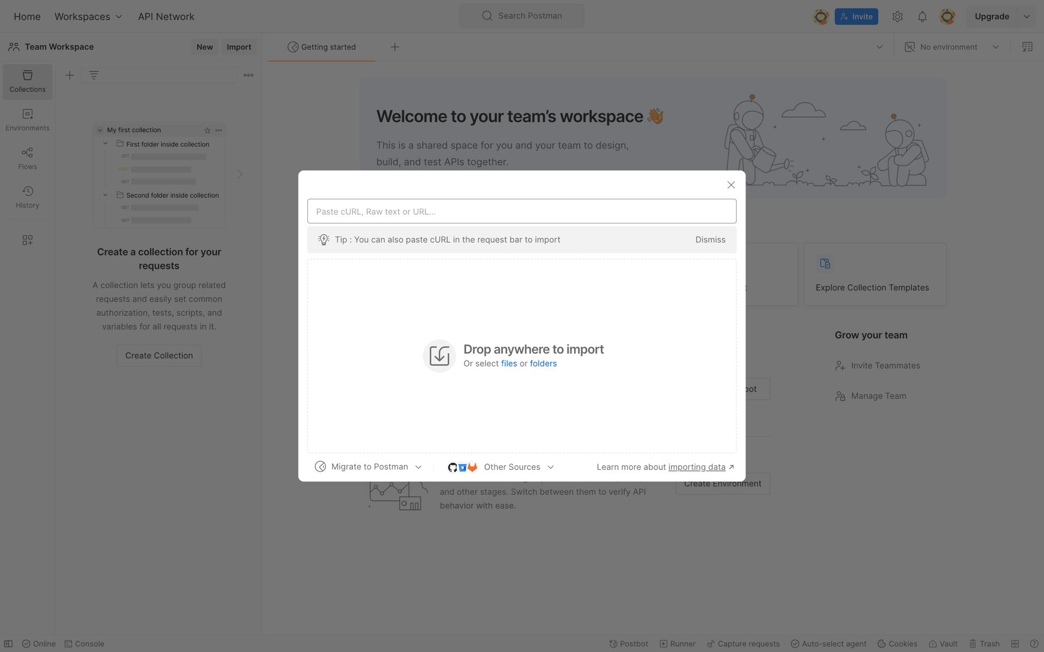Select Flows in the sidebar
The image size is (1044, 652).
(x=27, y=159)
